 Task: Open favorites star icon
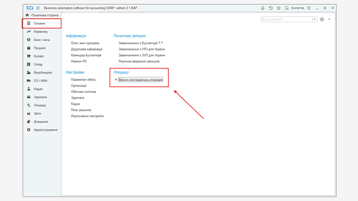tap(278, 8)
